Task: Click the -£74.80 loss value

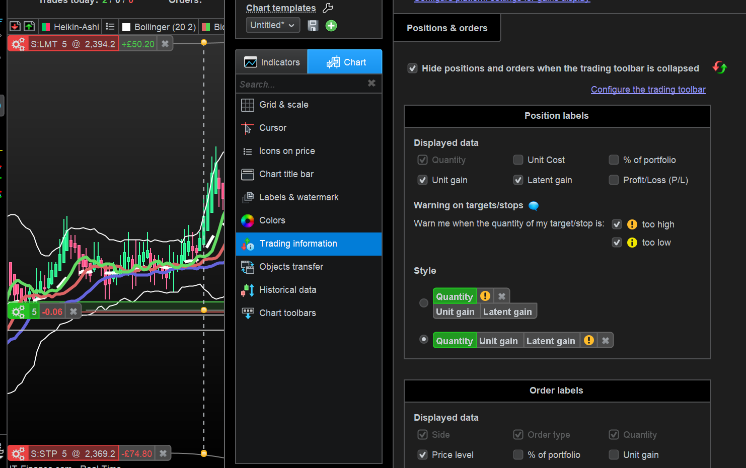Action: click(x=137, y=454)
